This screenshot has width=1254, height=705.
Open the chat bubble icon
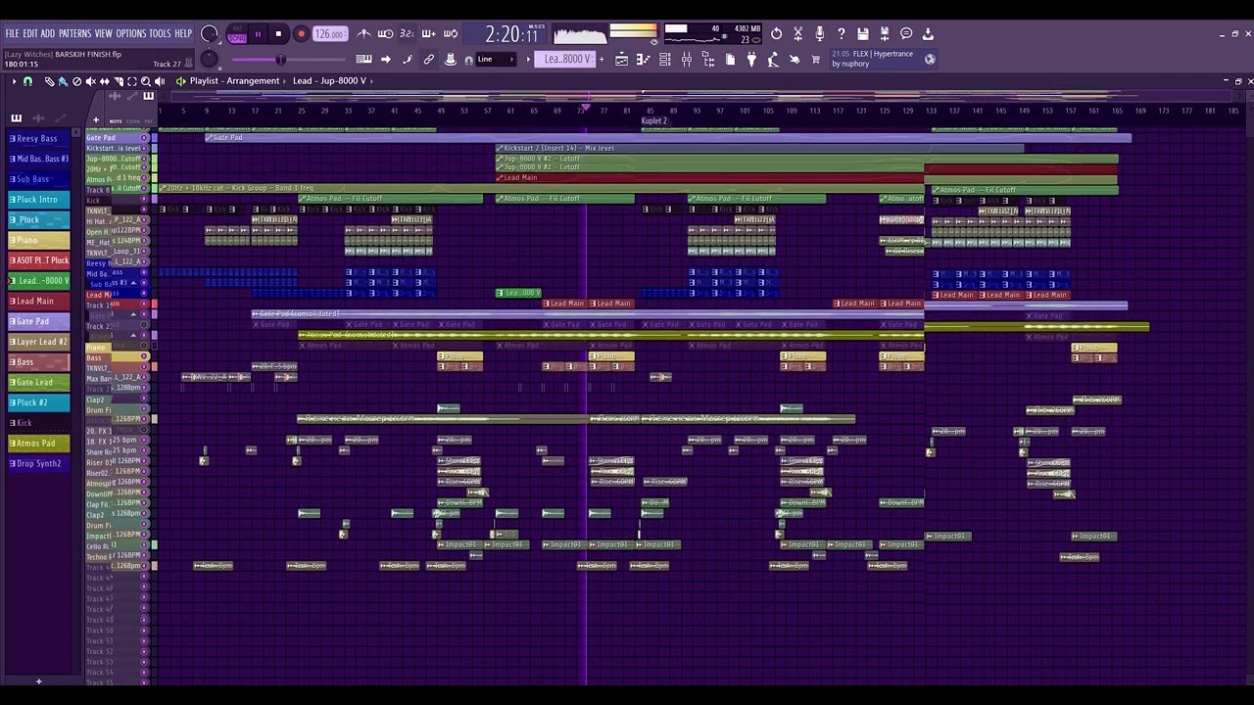[x=906, y=34]
